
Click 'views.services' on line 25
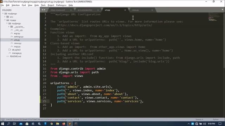98,101
